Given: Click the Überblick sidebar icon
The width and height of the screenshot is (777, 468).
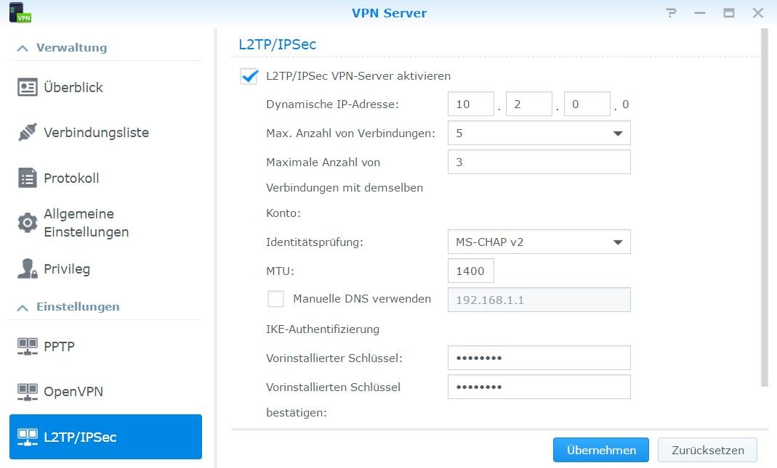Looking at the screenshot, I should click(28, 87).
